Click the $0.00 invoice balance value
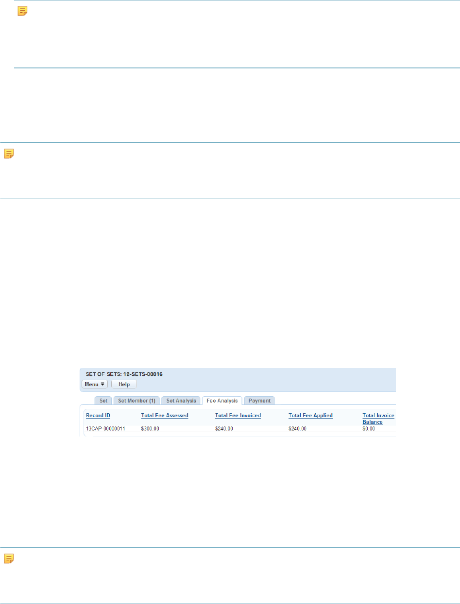Screen dimensions: 460x604 369,429
